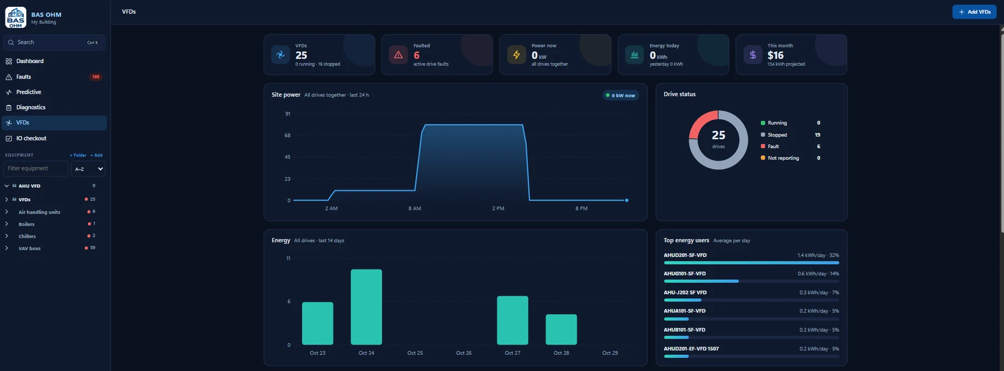Click the AHUD201-SF-VFD usage bar
The image size is (1004, 371).
(x=751, y=263)
